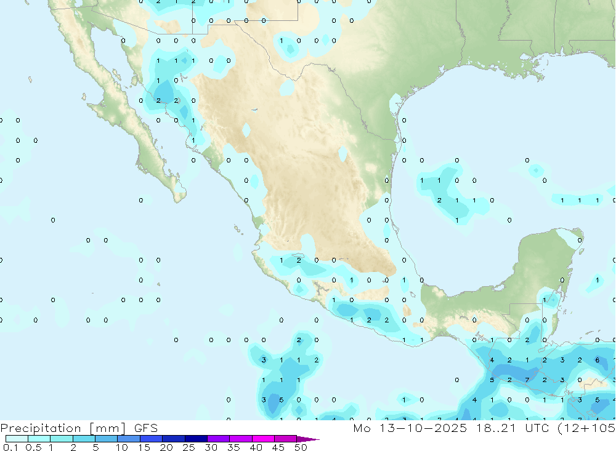616x451 pixels.
Task: Click legend scale label '0.1'
Action: click(x=10, y=447)
